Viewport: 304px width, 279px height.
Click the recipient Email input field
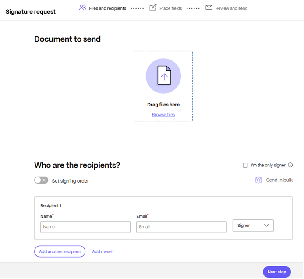181,227
